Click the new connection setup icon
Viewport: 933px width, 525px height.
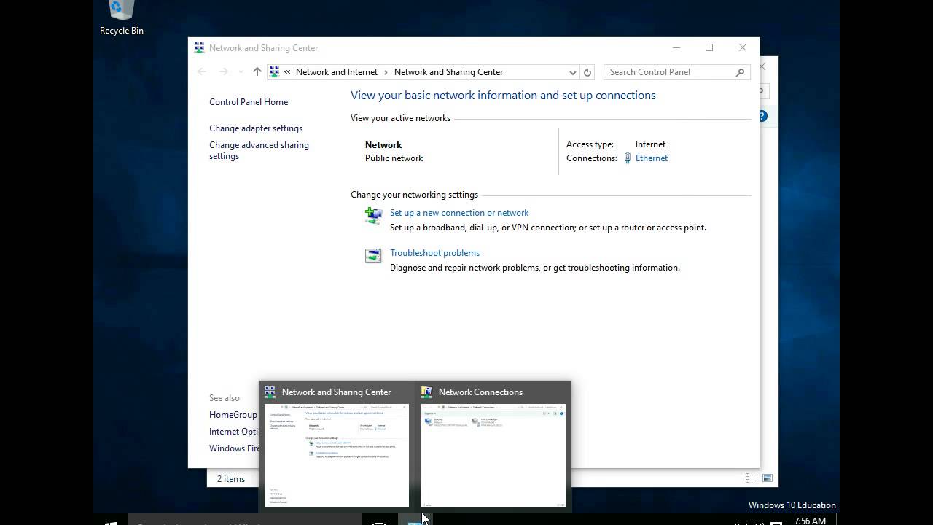click(373, 215)
